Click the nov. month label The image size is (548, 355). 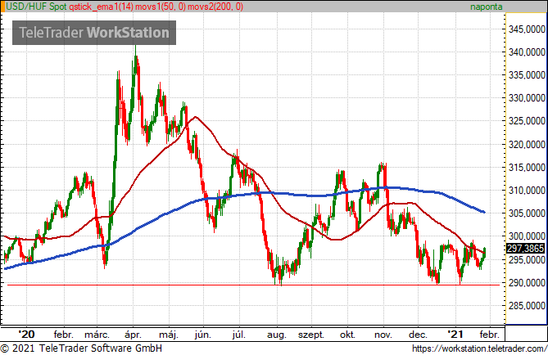pyautogui.click(x=383, y=335)
